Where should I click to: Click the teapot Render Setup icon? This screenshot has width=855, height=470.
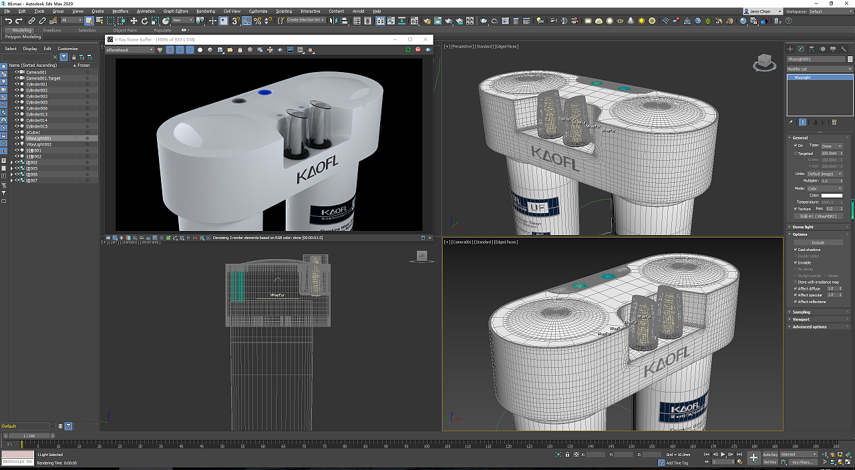pos(427,21)
